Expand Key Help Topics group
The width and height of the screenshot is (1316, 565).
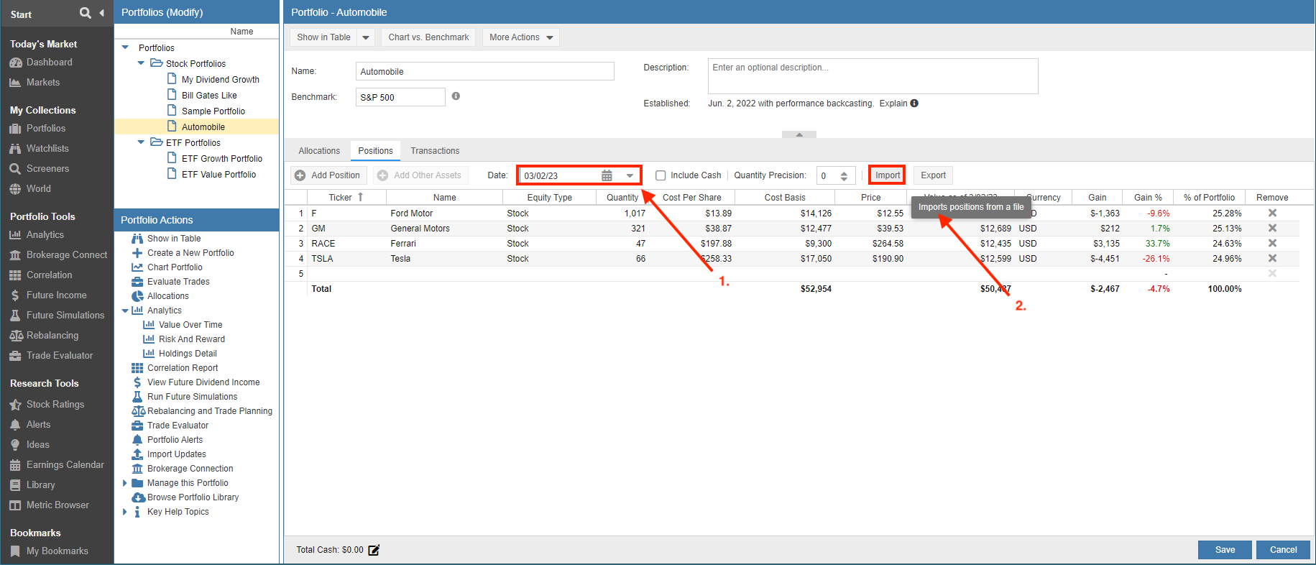[x=125, y=512]
